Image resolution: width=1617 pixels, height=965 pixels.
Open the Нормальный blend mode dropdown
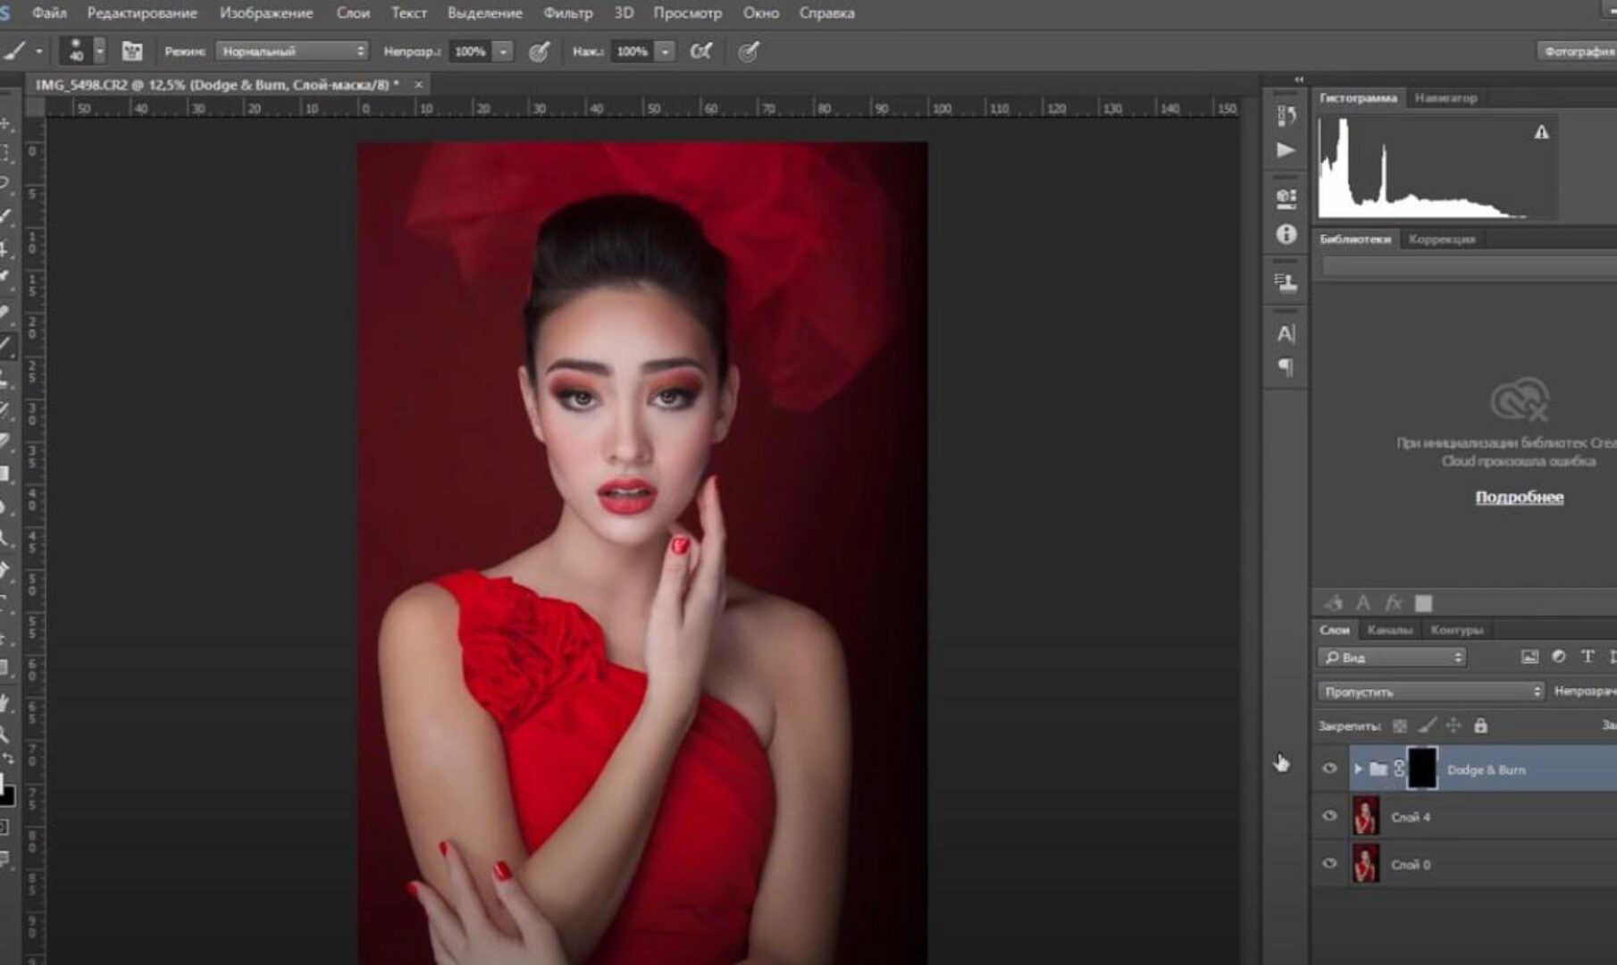[290, 52]
